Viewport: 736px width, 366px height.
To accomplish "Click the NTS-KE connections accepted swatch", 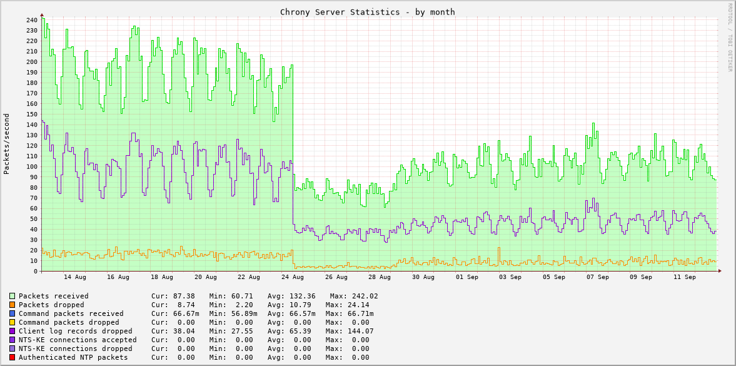I will (13, 340).
